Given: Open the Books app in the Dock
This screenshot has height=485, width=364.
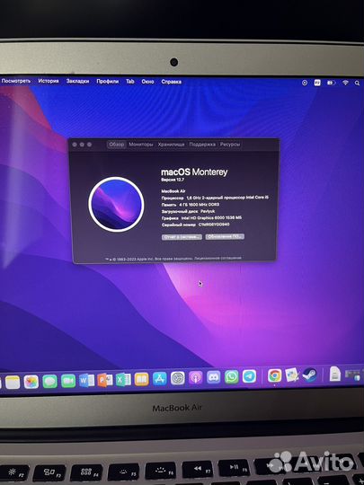Looking at the screenshot, I should click(141, 379).
